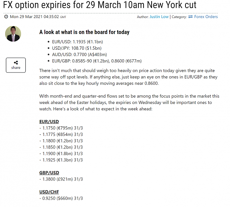Click the underlined GBP/USD section heading

49,173
